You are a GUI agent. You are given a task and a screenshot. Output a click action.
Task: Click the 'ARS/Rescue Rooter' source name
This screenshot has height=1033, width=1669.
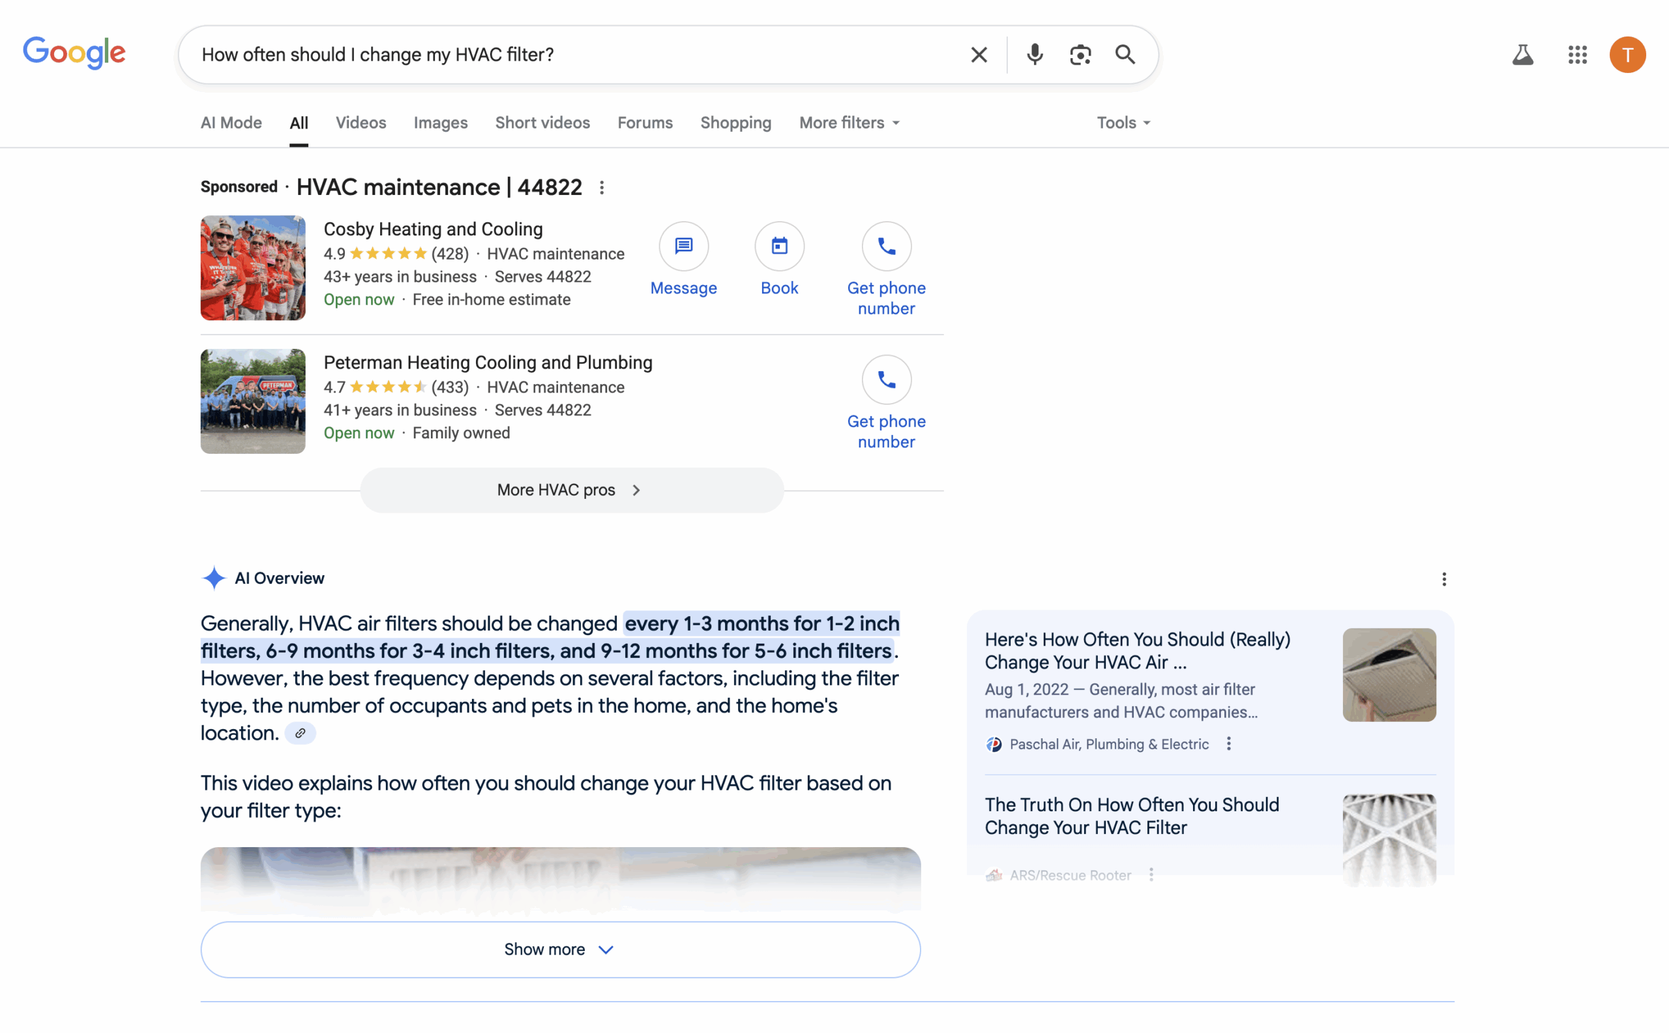(x=1070, y=875)
